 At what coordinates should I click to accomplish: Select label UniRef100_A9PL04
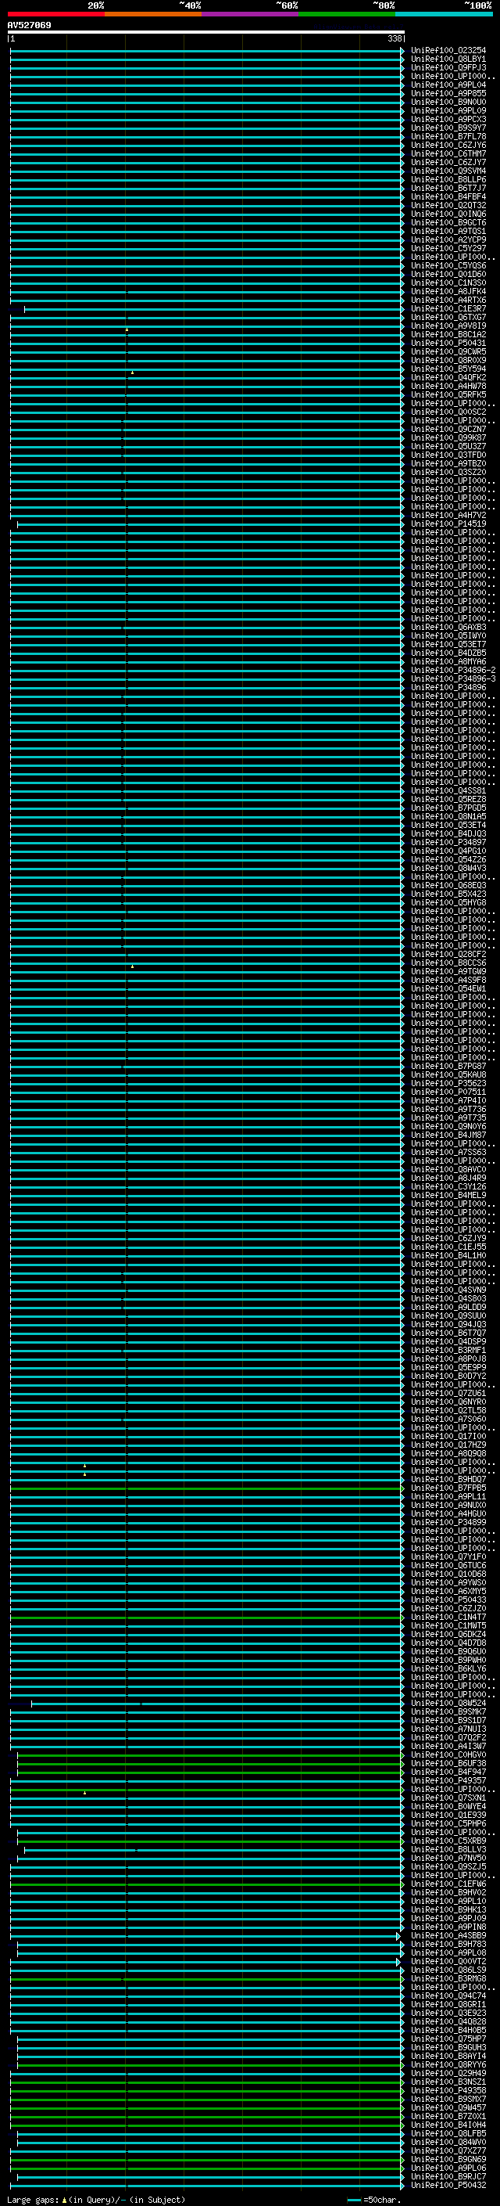[448, 85]
